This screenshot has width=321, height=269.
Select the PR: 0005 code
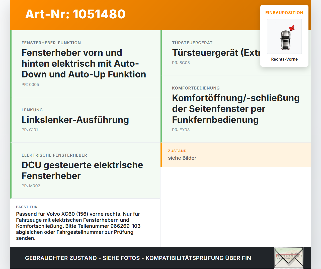pos(30,84)
